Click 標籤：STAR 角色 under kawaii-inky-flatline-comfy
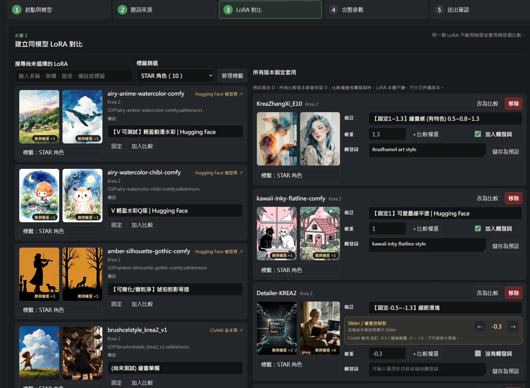 click(x=298, y=270)
